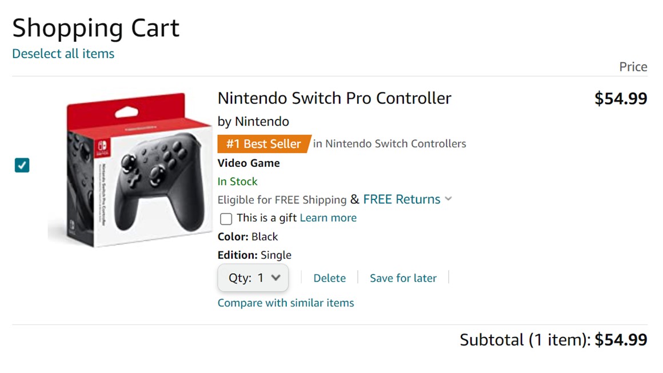Image resolution: width=663 pixels, height=373 pixels.
Task: Click the FREE Returns link text
Action: [x=401, y=199]
